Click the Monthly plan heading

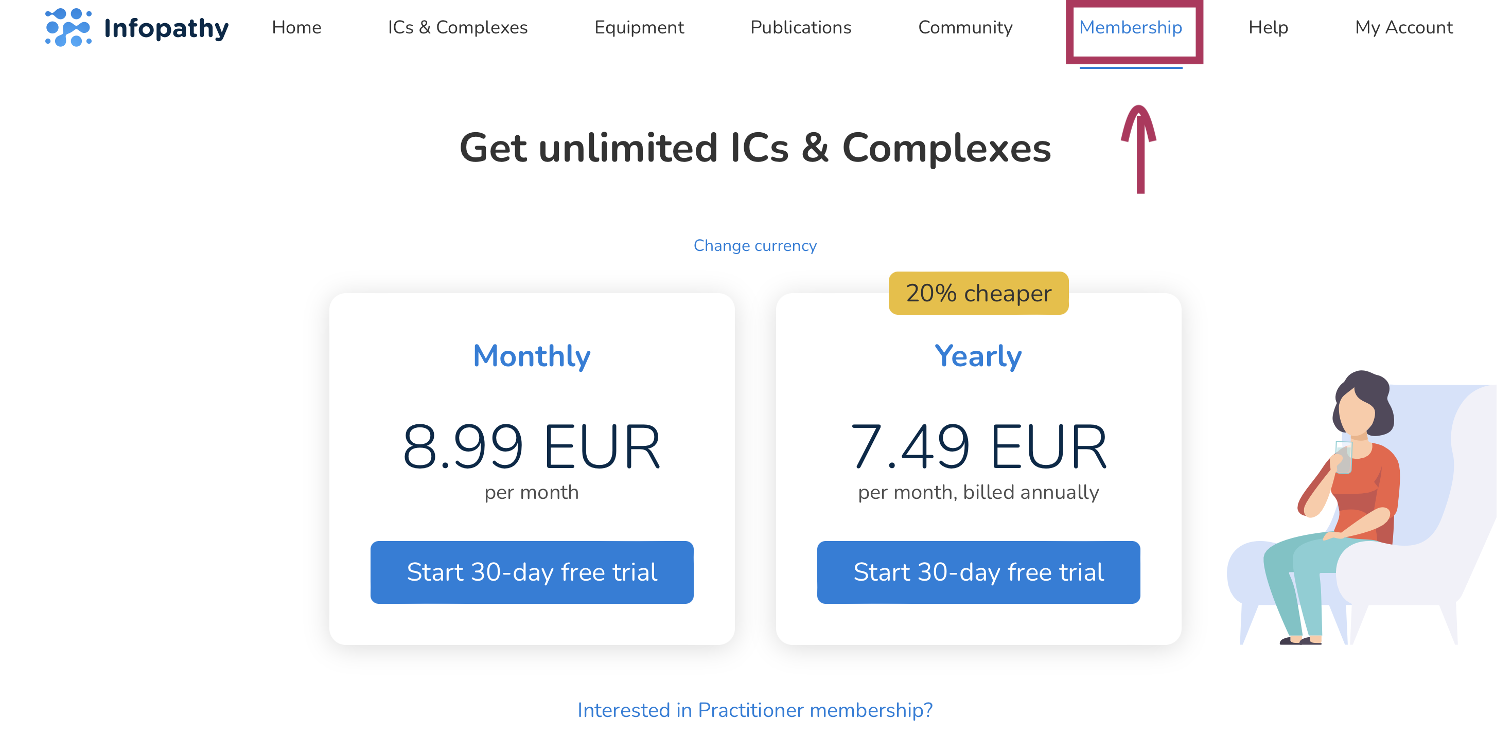click(532, 355)
